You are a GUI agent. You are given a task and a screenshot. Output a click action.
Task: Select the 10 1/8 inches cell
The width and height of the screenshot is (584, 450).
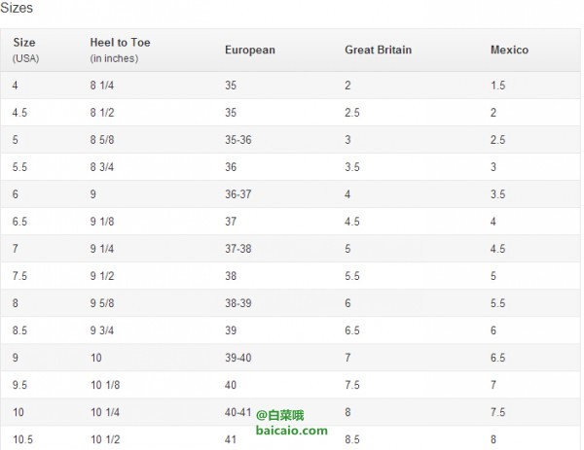105,385
